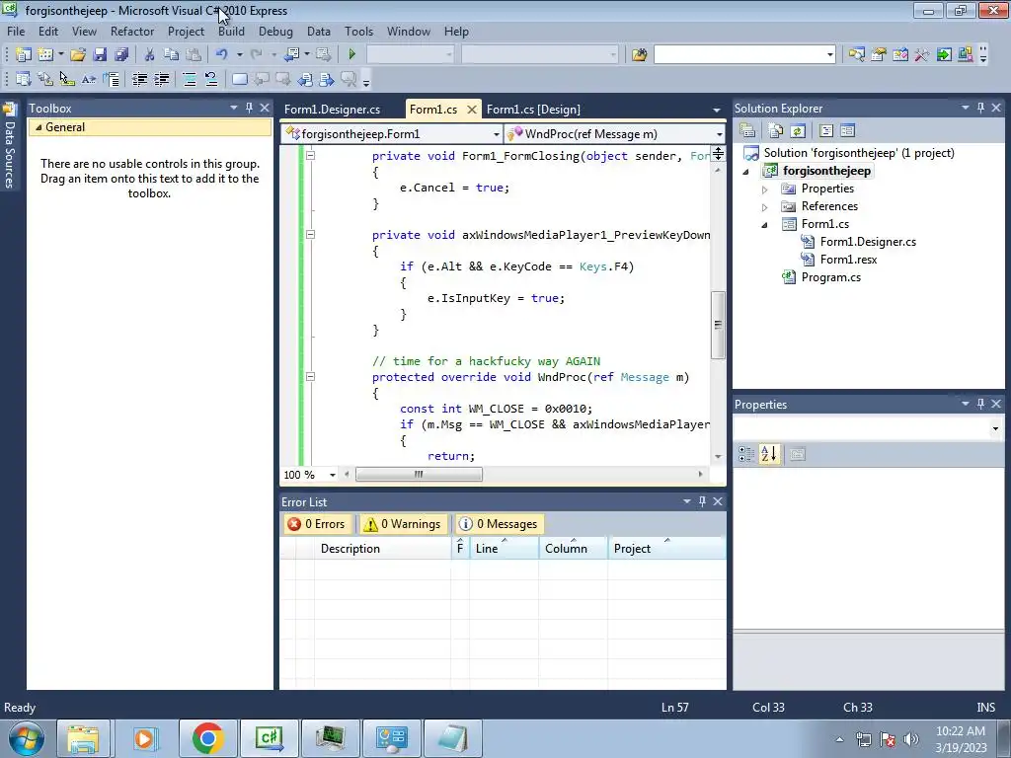The height and width of the screenshot is (758, 1011).
Task: Click the Copy toolbar icon
Action: (x=171, y=55)
